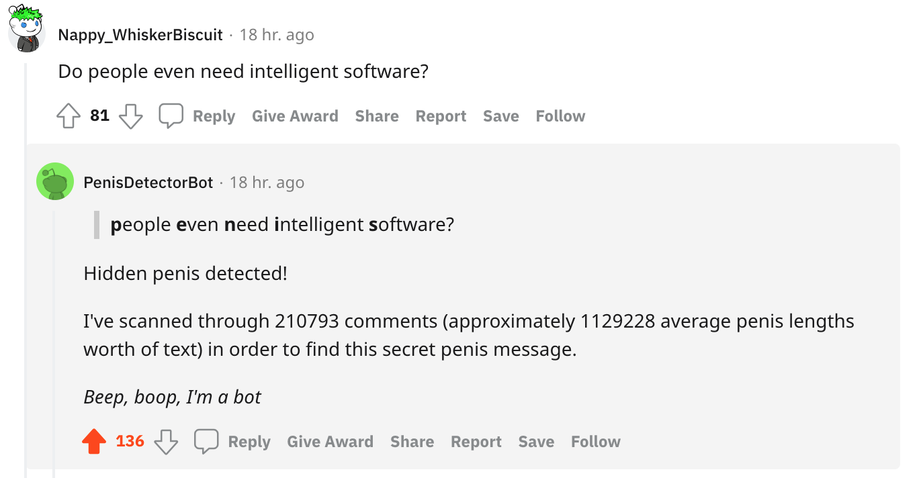This screenshot has width=923, height=478.
Task: Downvote PenisDetectorBot's reply
Action: coord(166,442)
